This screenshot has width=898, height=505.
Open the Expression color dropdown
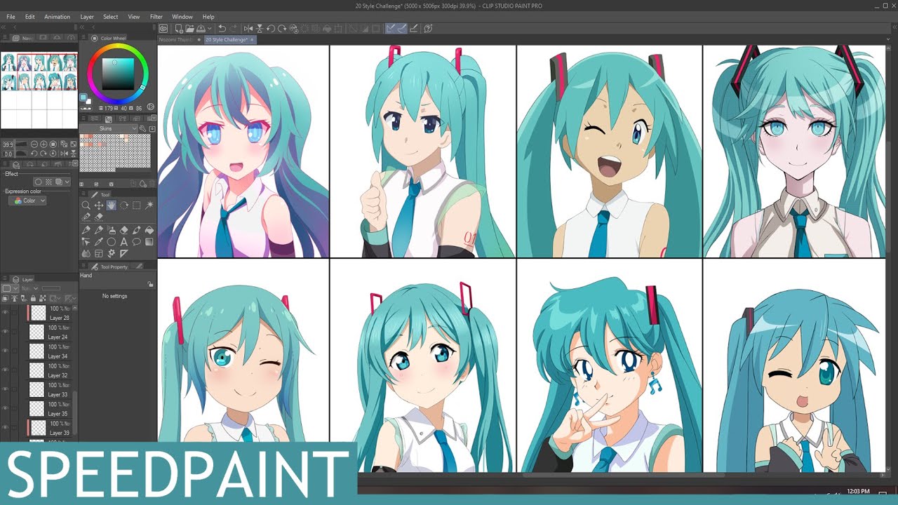coord(28,201)
